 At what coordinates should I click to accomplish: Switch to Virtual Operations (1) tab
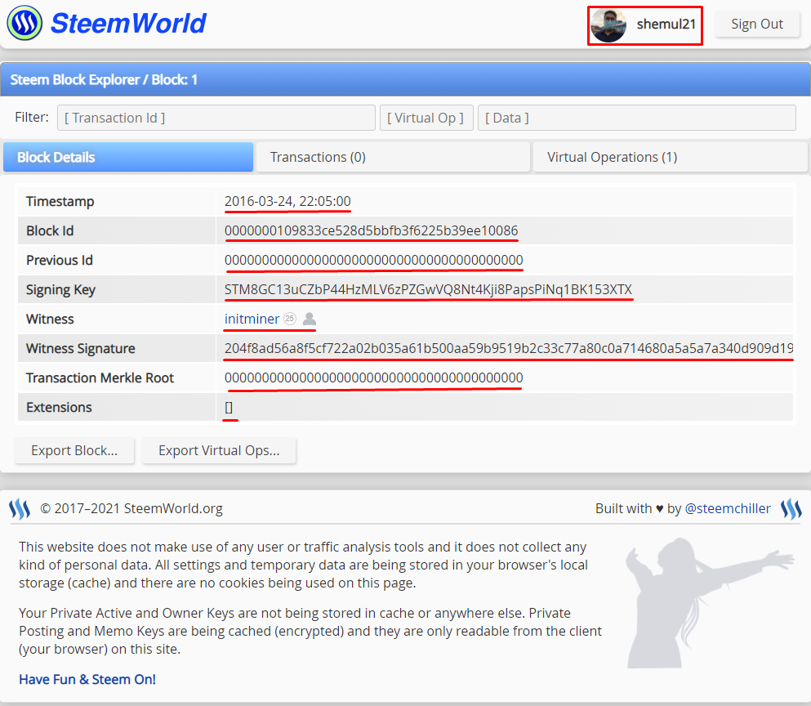point(671,158)
